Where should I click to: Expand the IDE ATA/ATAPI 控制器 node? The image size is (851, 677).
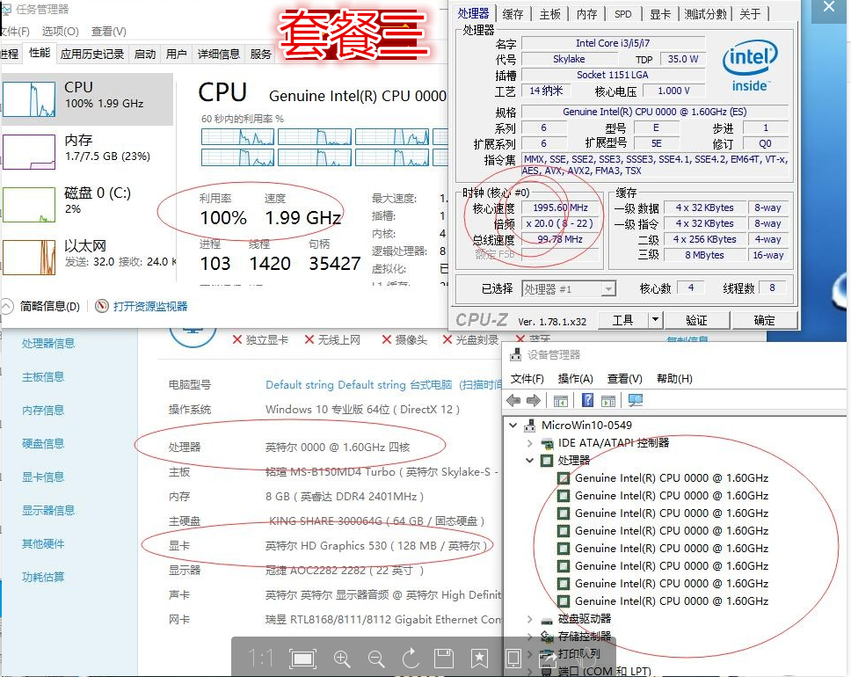(530, 443)
